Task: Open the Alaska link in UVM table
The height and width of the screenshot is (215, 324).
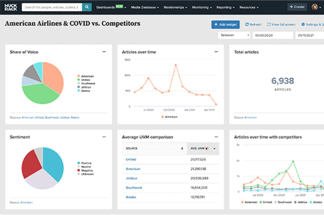Action: pos(131,197)
